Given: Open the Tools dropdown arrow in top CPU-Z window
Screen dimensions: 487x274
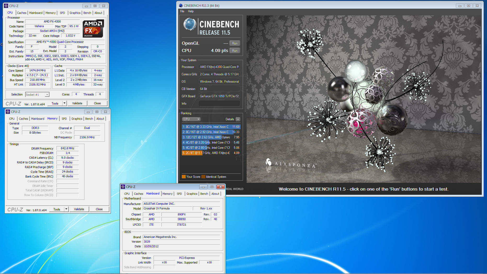Looking at the screenshot, I should [x=65, y=103].
